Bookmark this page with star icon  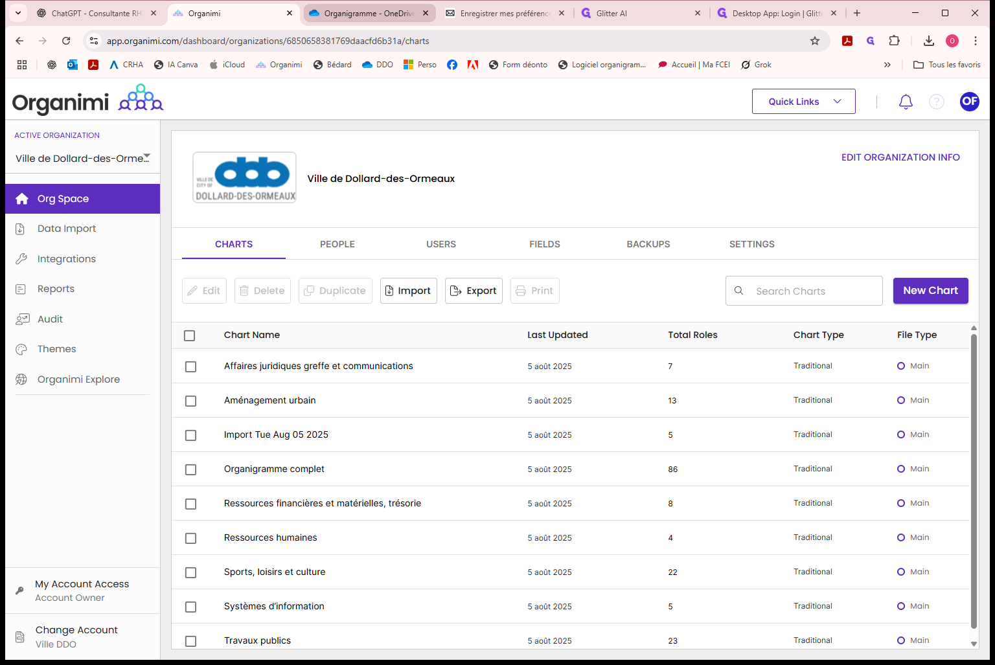tap(815, 41)
